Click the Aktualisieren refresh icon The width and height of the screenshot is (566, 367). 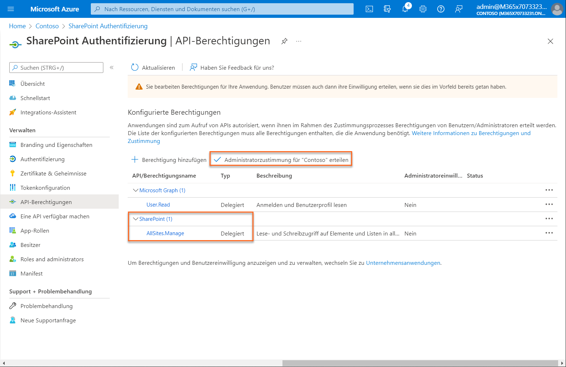pyautogui.click(x=135, y=68)
